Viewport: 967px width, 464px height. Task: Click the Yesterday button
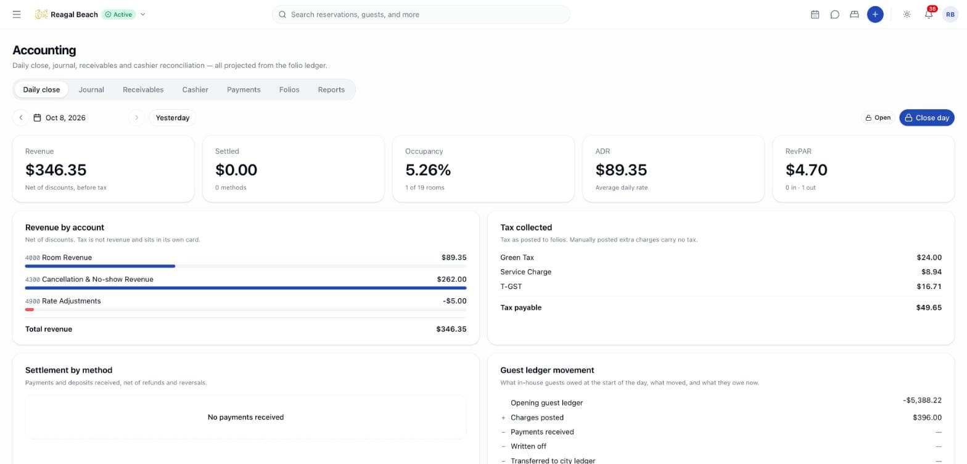[173, 118]
